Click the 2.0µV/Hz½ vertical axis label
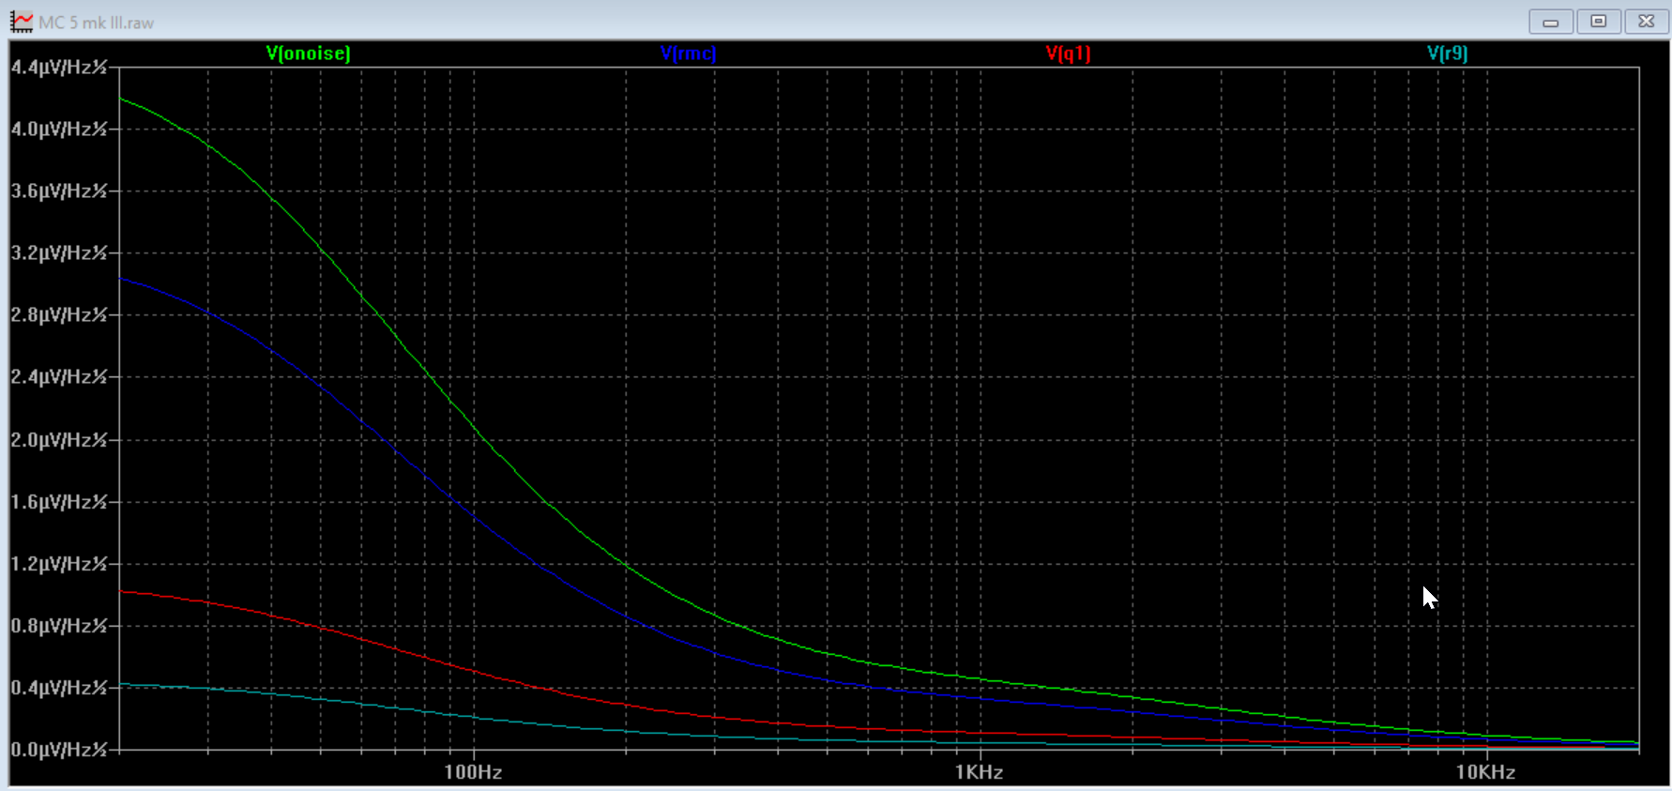This screenshot has width=1672, height=791. [59, 440]
